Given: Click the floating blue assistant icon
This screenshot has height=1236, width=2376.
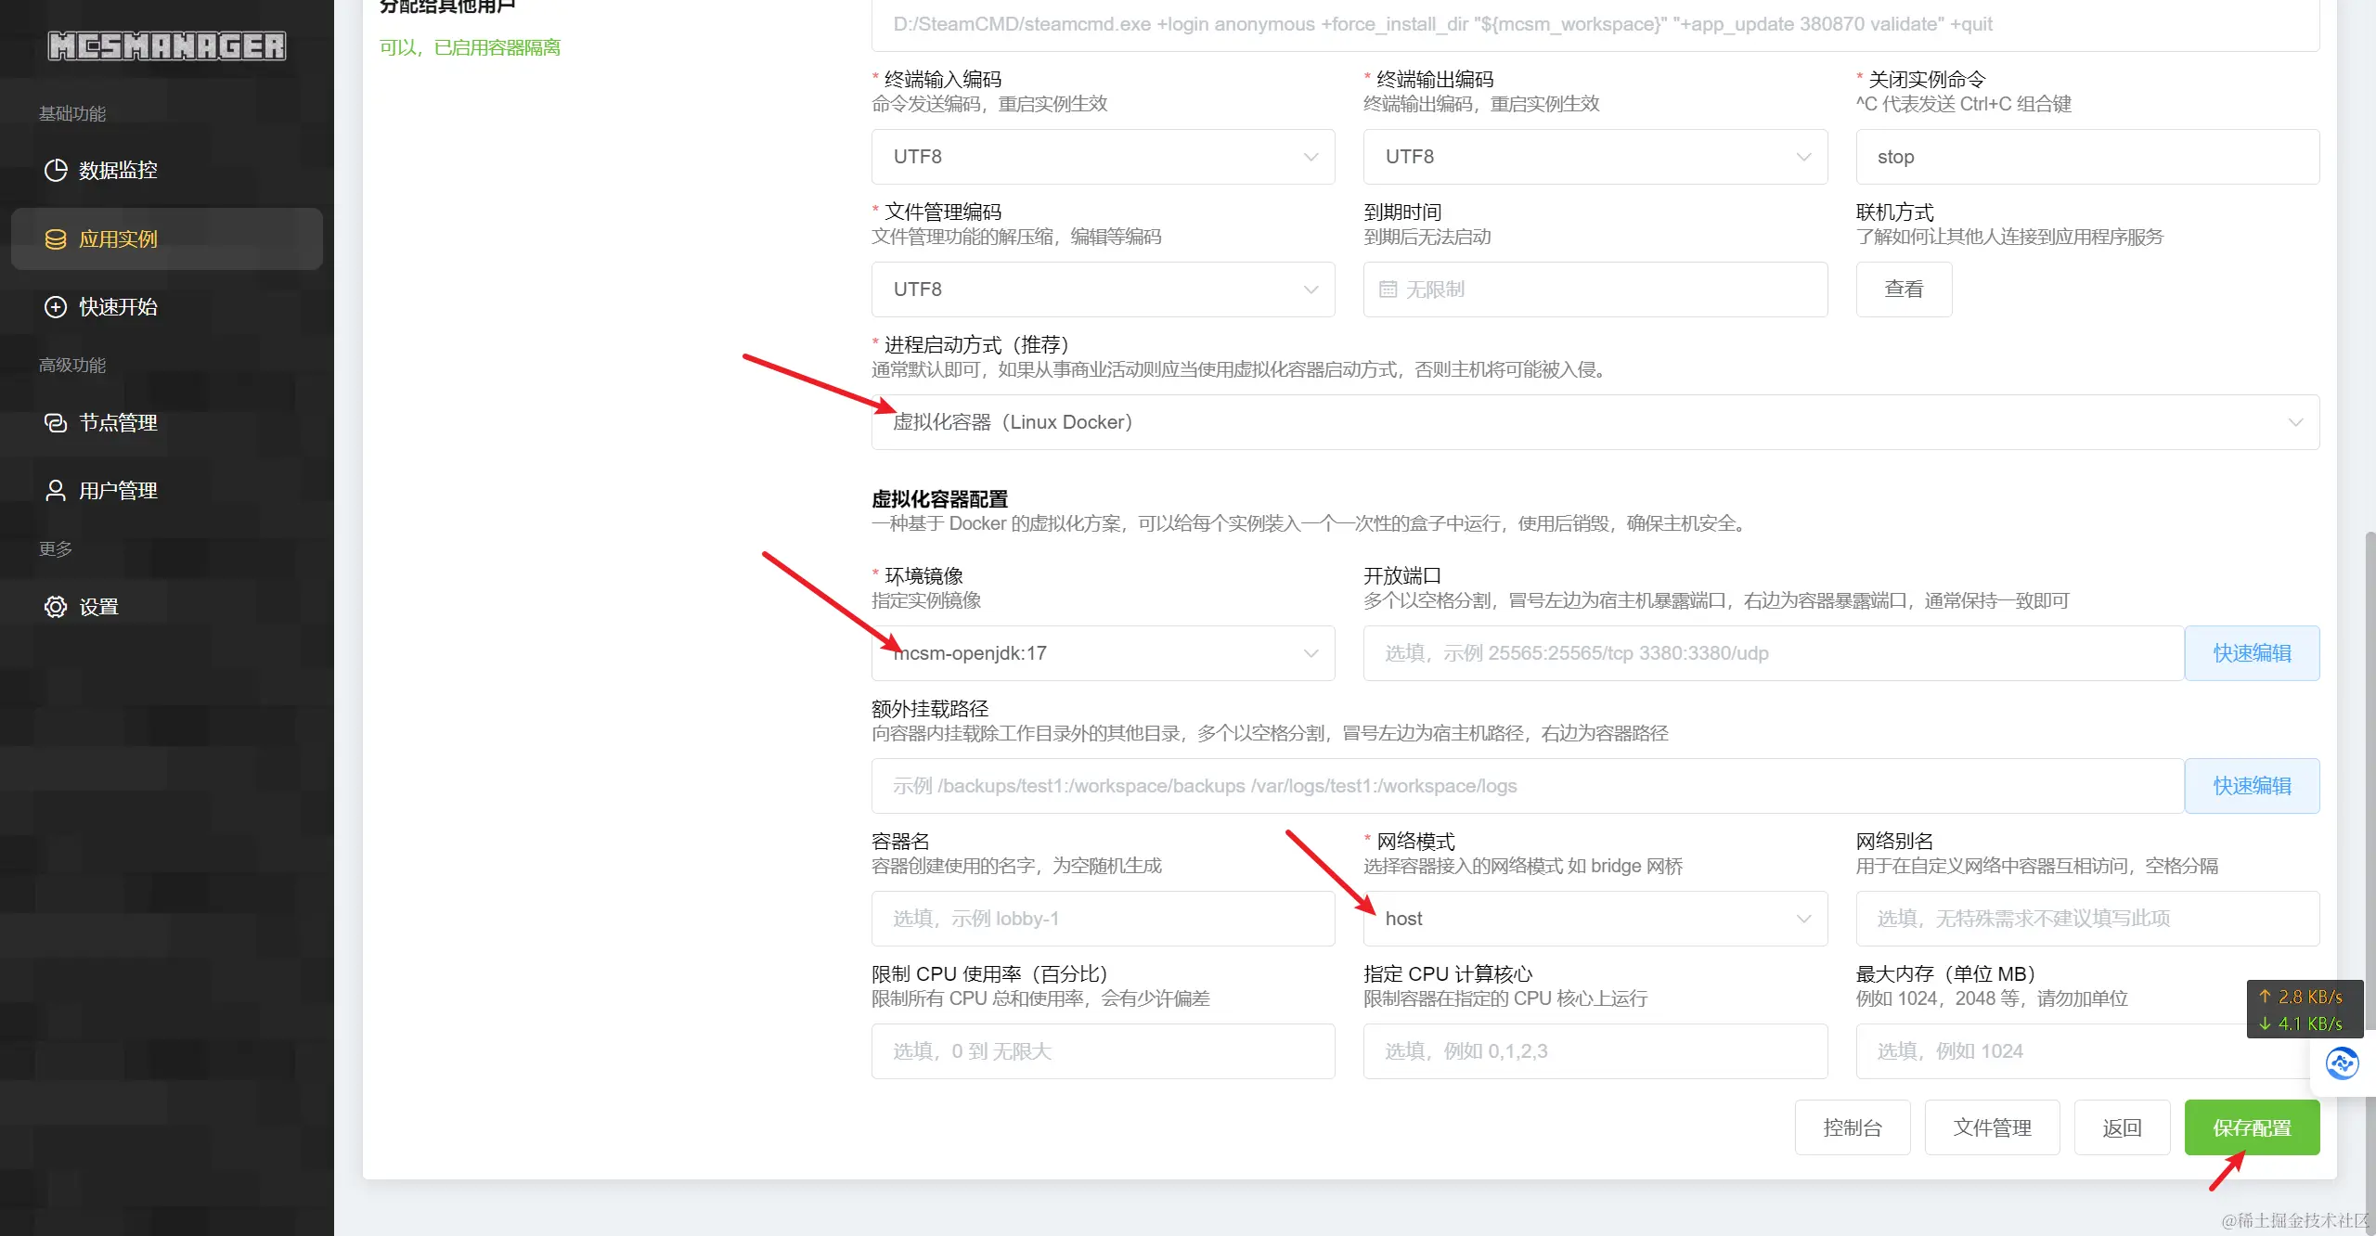Looking at the screenshot, I should pyautogui.click(x=2342, y=1063).
